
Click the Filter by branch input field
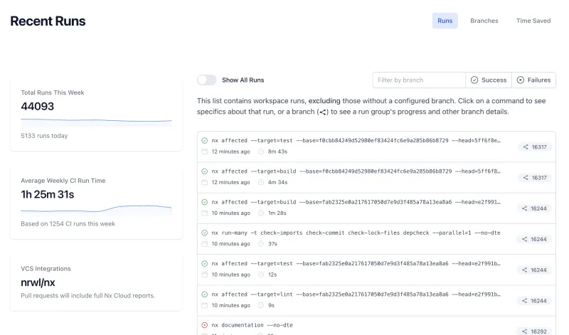[419, 80]
